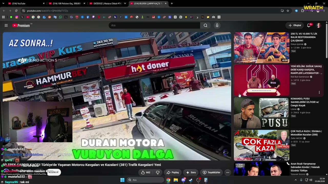
Task: Open the WhatsApp bookmark
Action: pos(60,17)
